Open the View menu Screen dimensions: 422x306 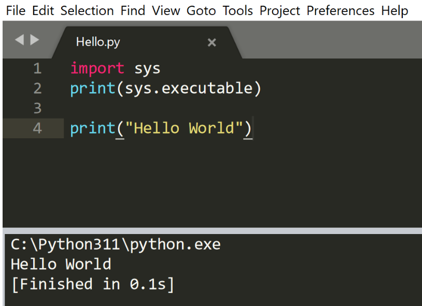coord(166,10)
